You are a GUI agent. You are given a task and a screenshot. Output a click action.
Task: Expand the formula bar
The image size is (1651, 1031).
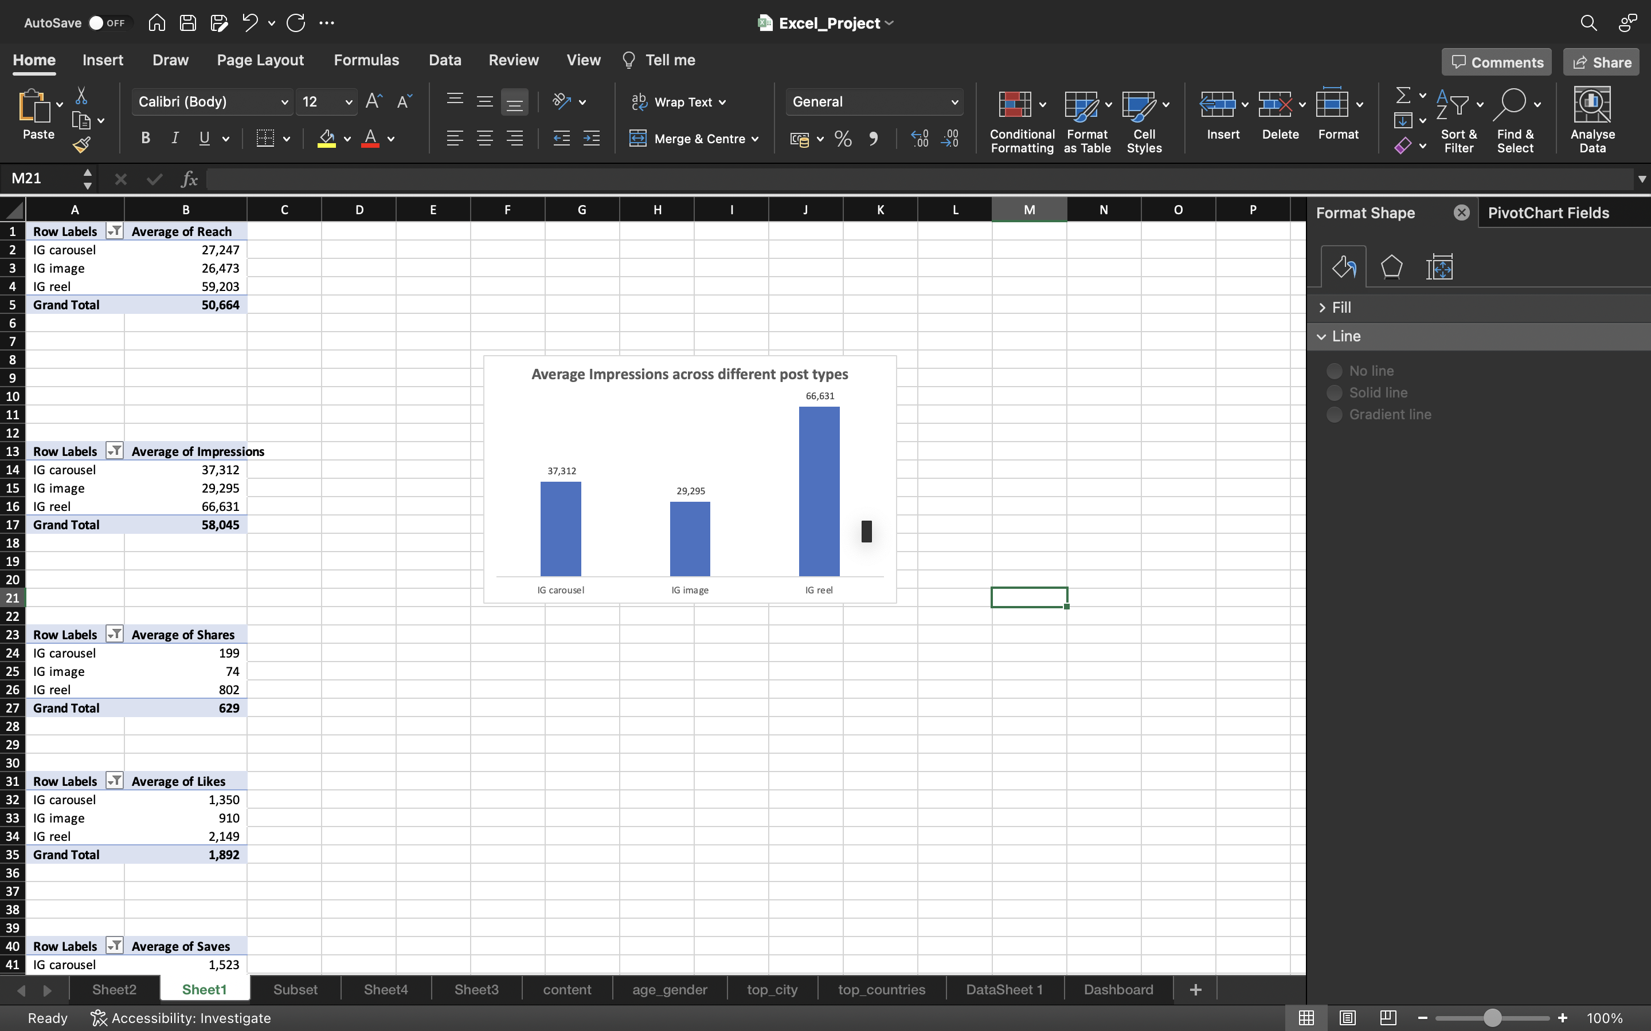1641,179
